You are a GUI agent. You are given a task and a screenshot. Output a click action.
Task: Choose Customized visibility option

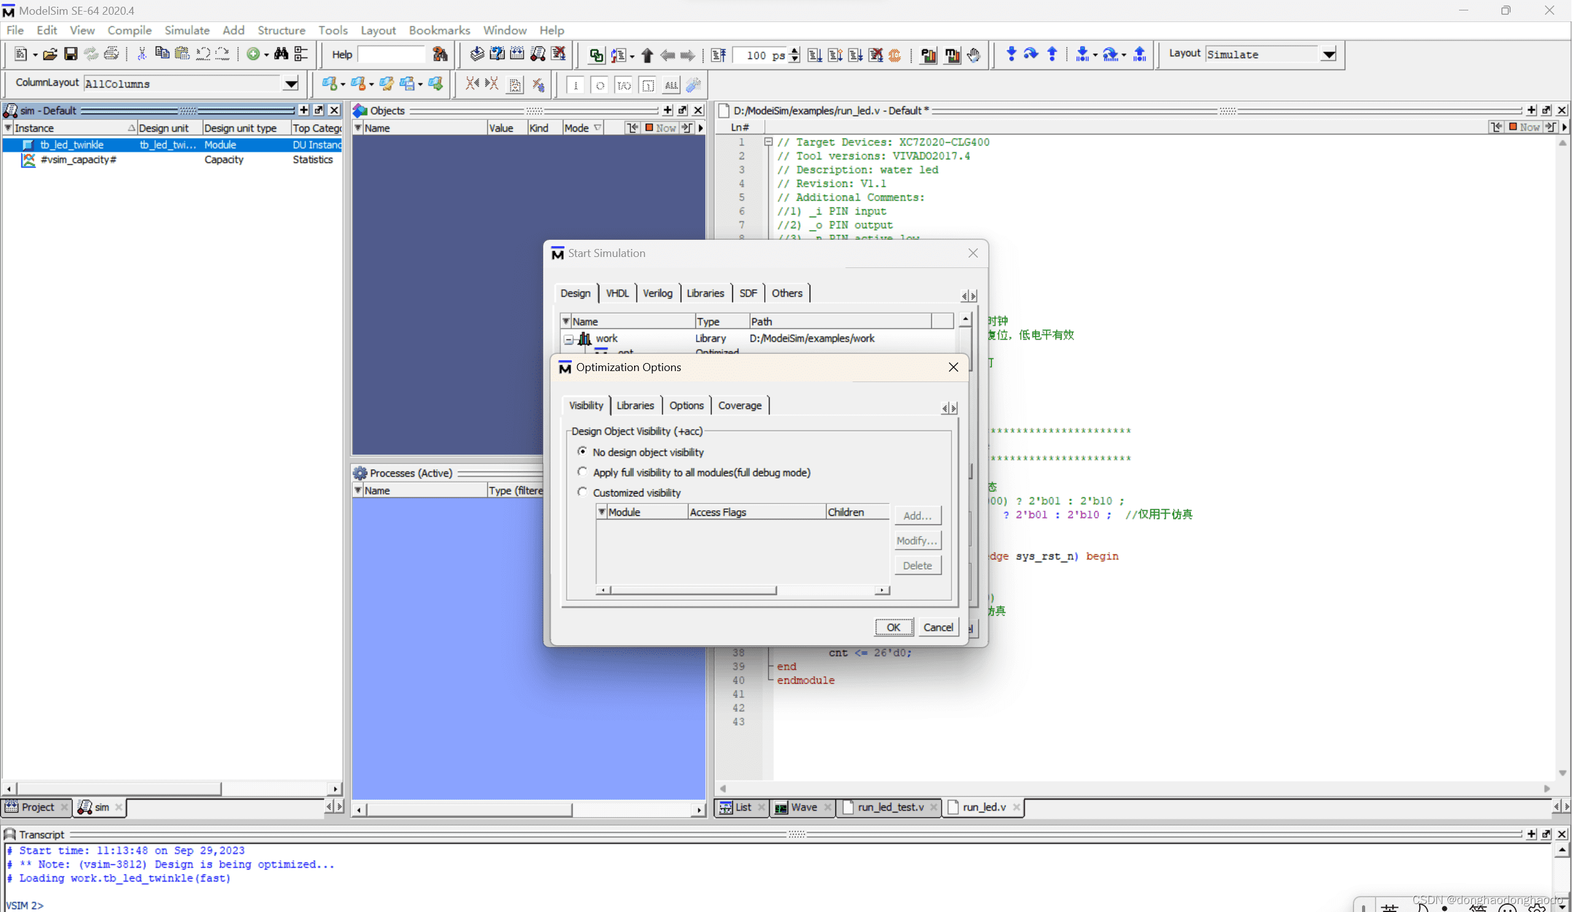582,492
